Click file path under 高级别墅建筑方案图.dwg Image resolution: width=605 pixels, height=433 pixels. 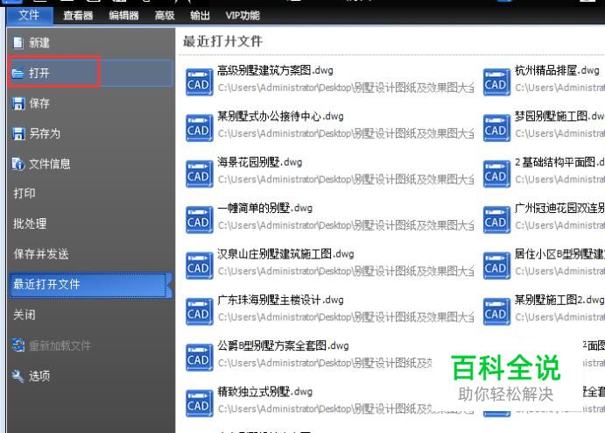pyautogui.click(x=346, y=88)
